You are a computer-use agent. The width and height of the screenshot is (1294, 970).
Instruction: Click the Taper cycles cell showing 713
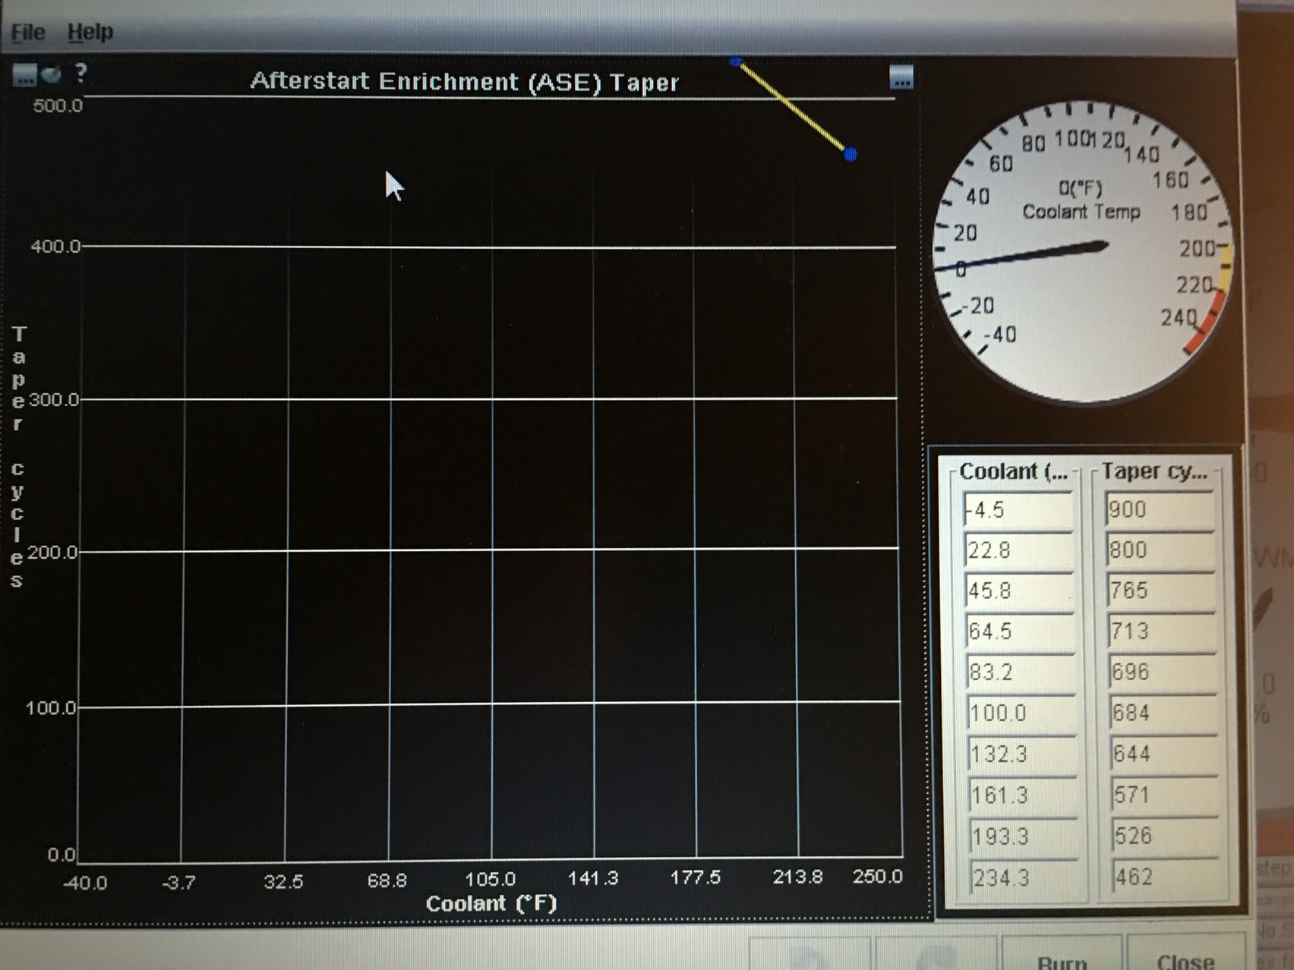(1162, 631)
